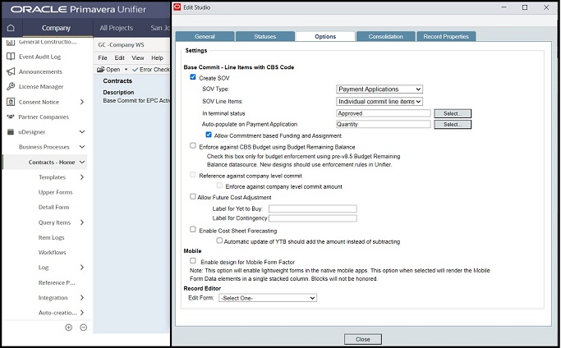
Task: Click Select button for Auto-populate on Payment Application
Action: coord(453,125)
